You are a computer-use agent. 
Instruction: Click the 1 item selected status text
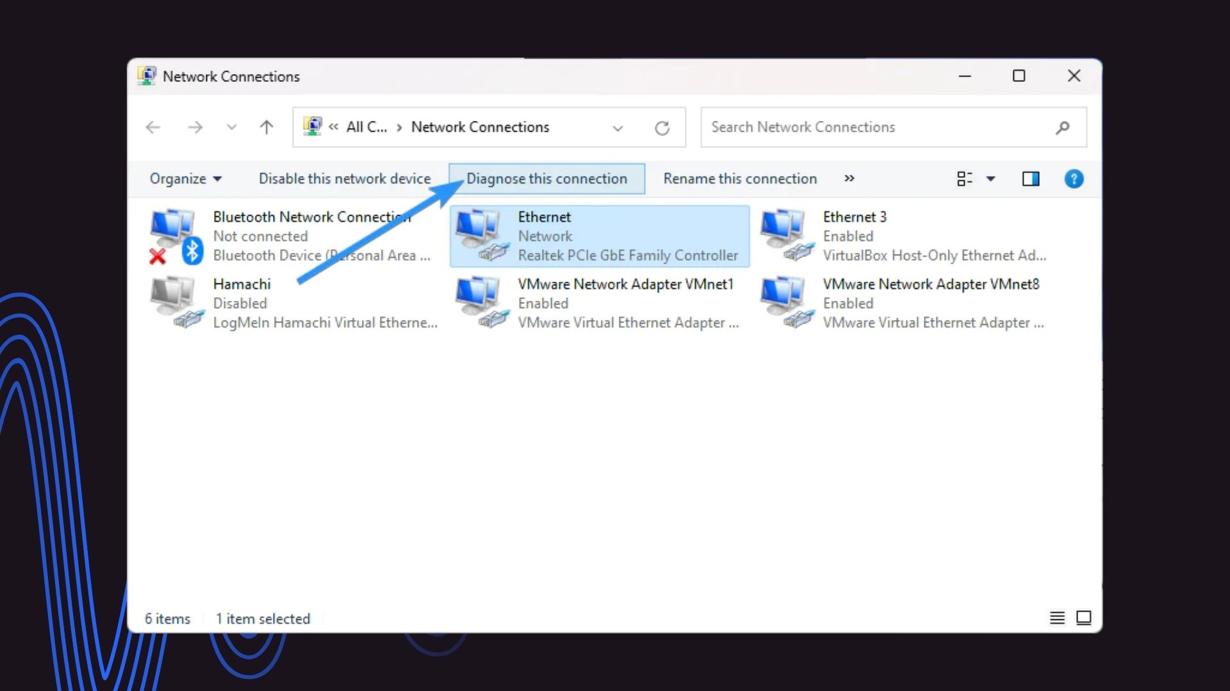coord(263,619)
